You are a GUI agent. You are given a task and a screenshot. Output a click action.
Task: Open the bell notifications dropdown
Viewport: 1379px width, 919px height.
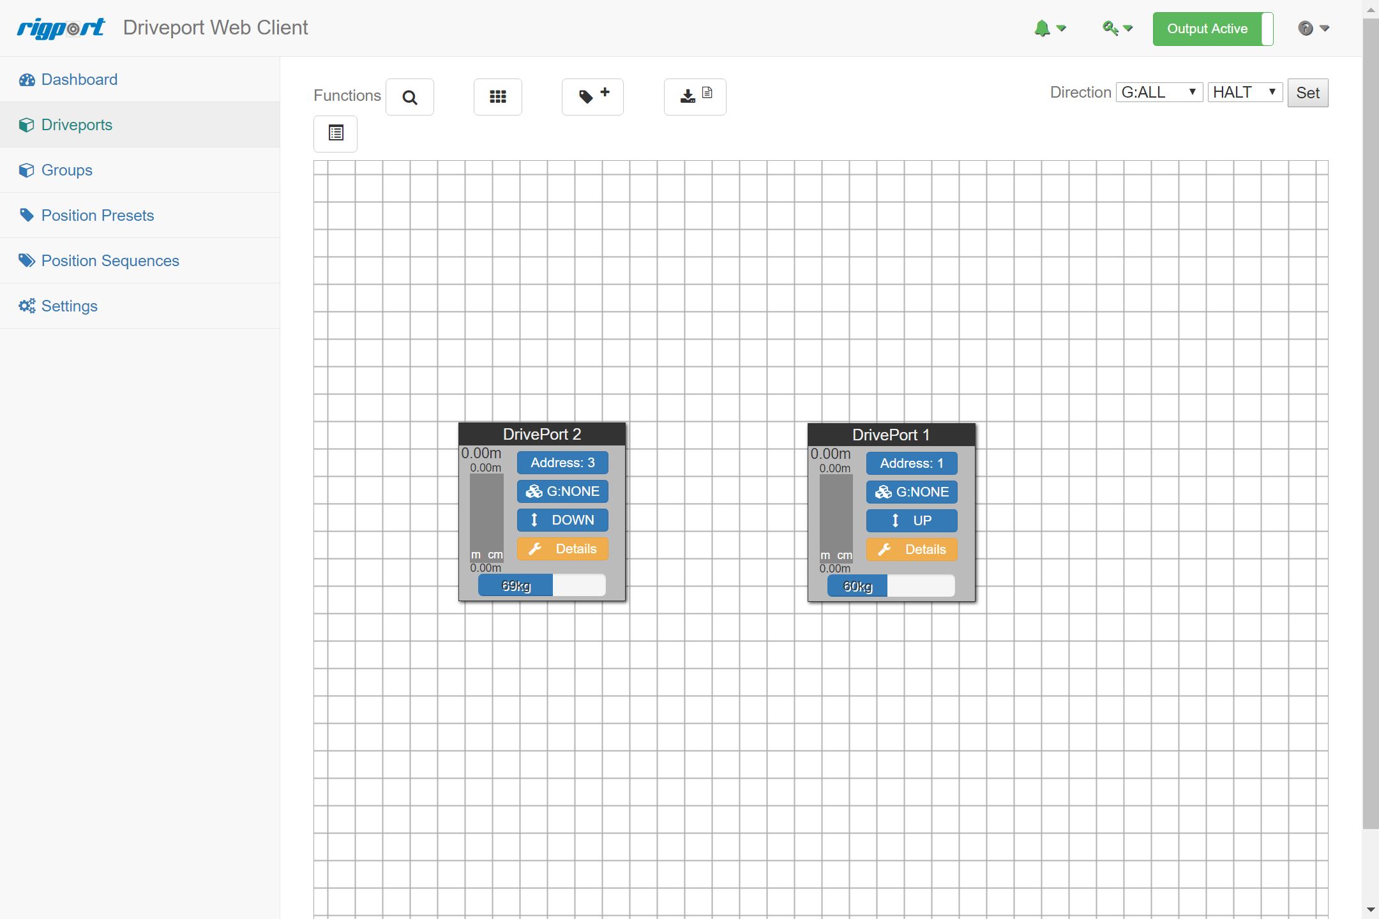point(1050,29)
